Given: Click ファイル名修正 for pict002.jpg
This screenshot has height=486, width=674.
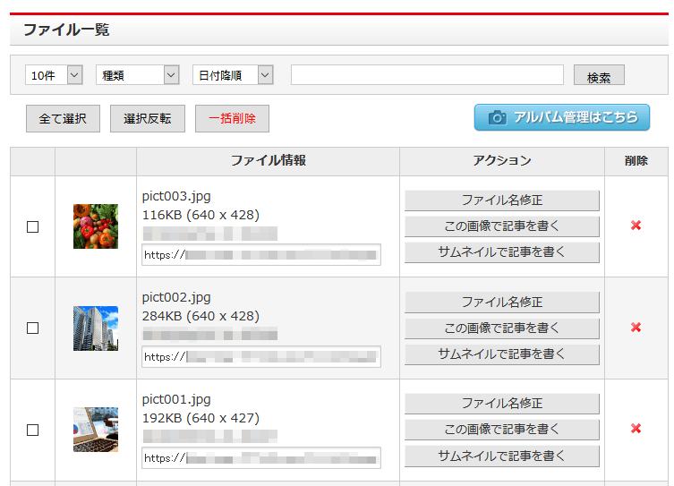Looking at the screenshot, I should tap(501, 303).
